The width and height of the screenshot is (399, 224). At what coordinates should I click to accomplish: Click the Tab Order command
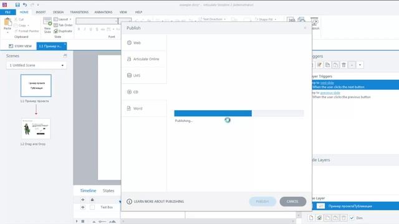(63, 25)
